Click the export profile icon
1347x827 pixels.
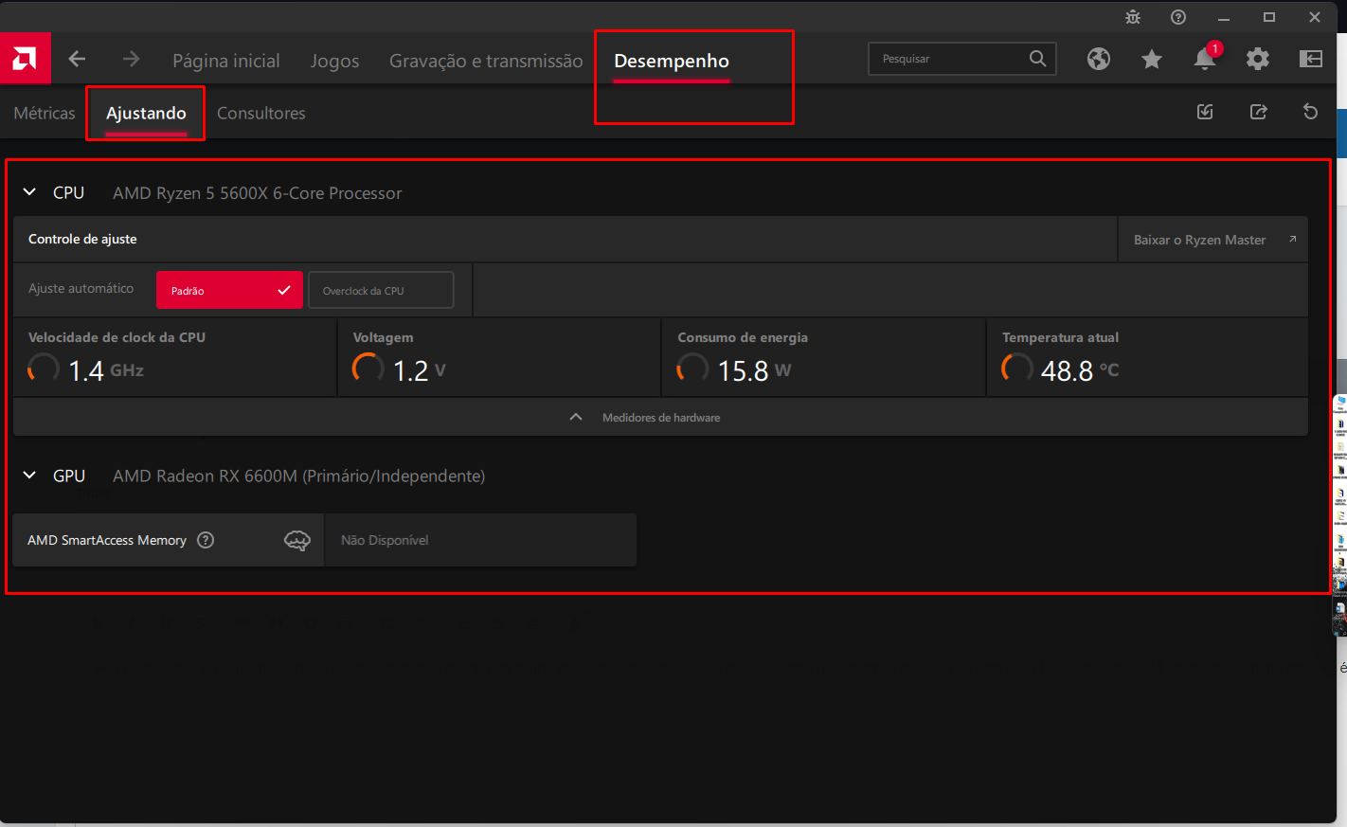click(x=1258, y=112)
